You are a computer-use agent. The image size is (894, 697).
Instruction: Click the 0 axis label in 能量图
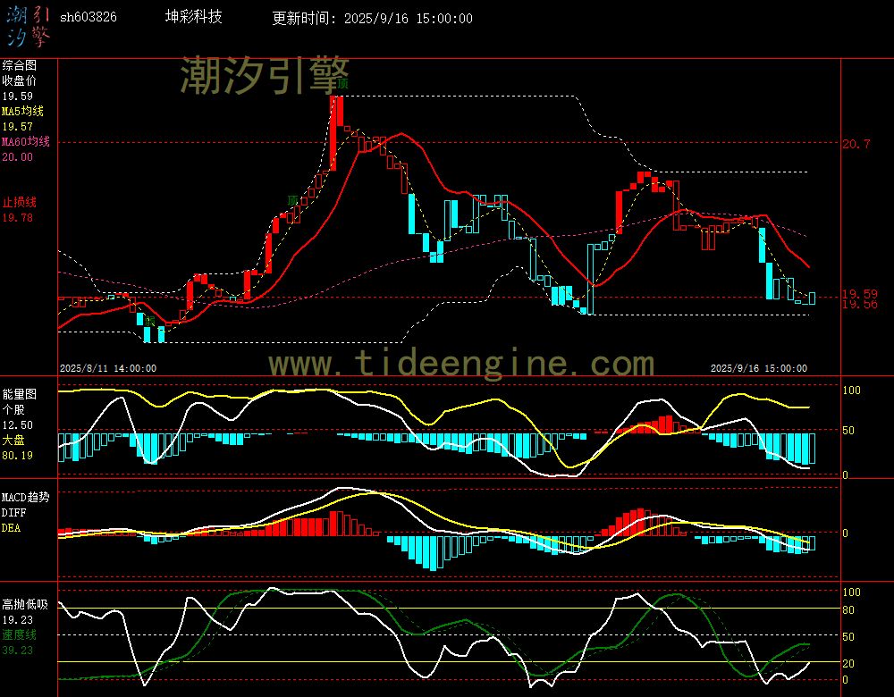(845, 474)
